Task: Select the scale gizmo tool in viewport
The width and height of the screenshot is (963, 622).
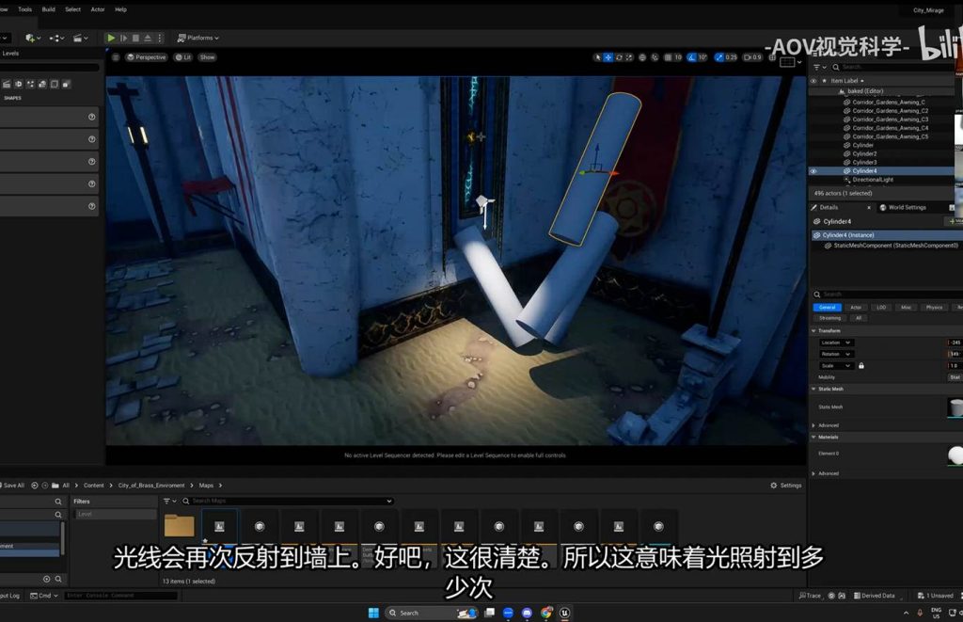Action: 631,57
